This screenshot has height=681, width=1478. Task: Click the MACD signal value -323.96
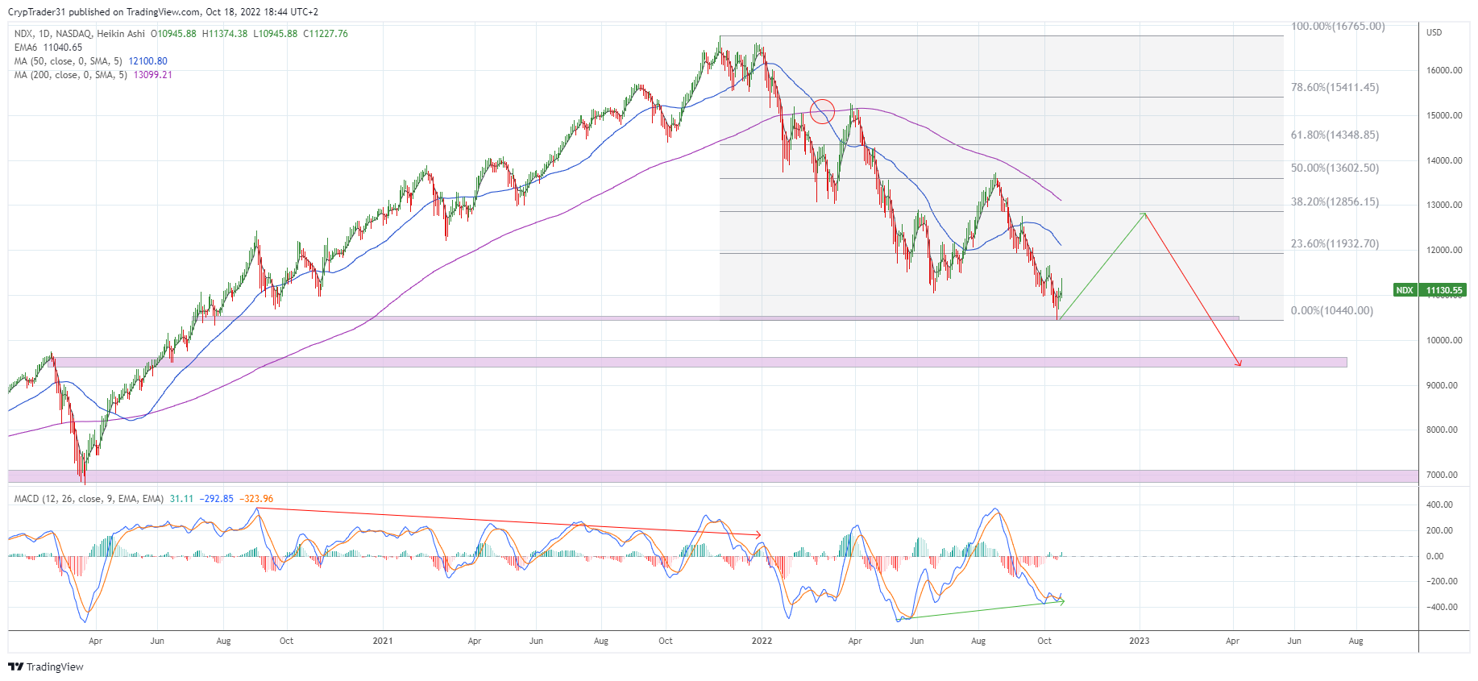[x=256, y=499]
